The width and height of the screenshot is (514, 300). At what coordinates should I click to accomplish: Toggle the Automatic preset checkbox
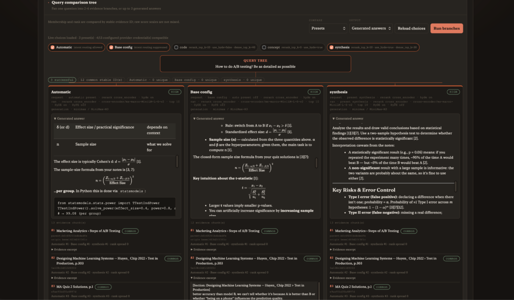click(52, 47)
